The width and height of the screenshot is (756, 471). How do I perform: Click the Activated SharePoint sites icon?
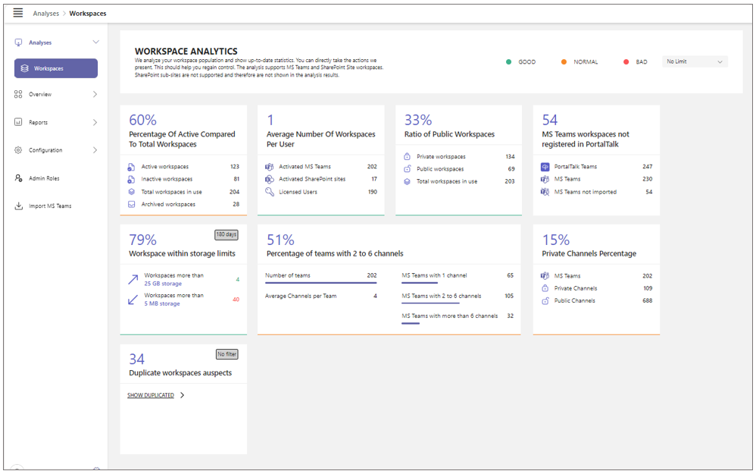click(x=269, y=179)
